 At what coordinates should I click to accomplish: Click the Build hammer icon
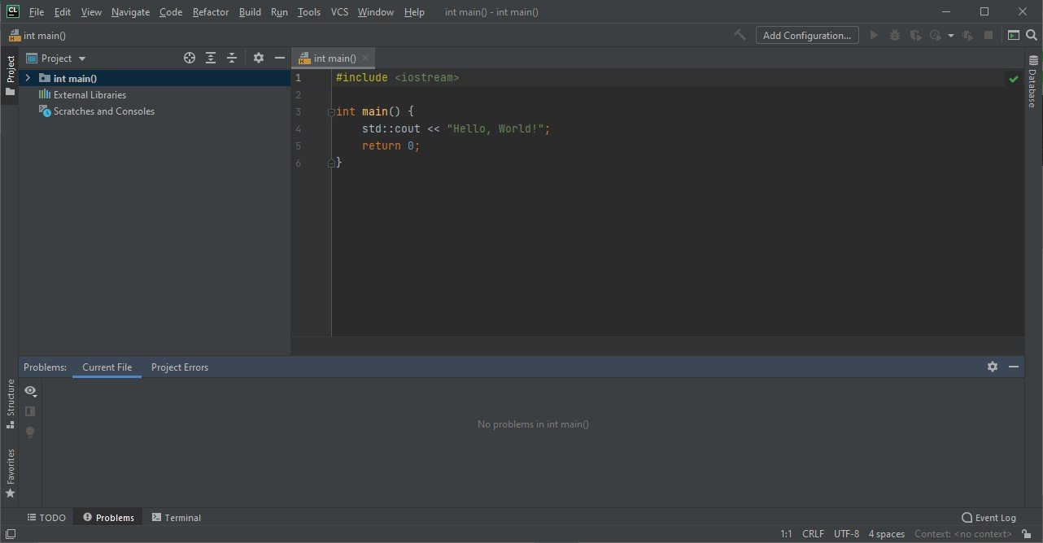[740, 35]
